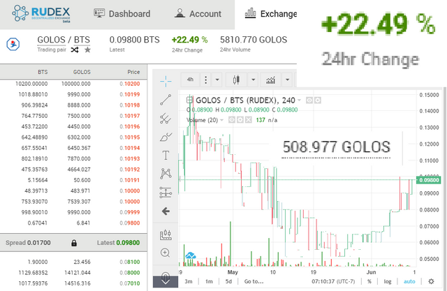Click the candlestick chart style icon

click(236, 80)
